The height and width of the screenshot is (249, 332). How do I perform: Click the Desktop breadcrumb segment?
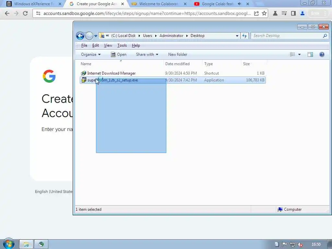(x=197, y=36)
